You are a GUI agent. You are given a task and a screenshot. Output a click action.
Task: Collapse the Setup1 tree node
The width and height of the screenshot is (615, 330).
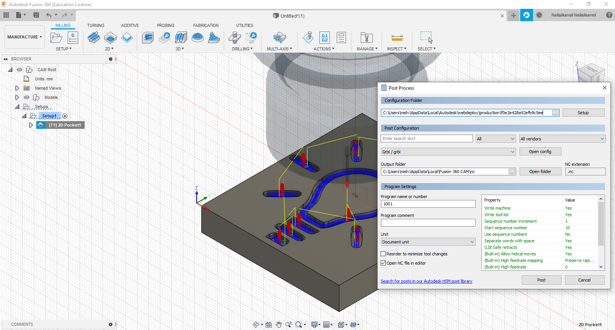click(x=24, y=116)
